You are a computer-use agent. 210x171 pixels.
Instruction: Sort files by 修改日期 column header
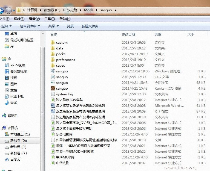point(128,34)
